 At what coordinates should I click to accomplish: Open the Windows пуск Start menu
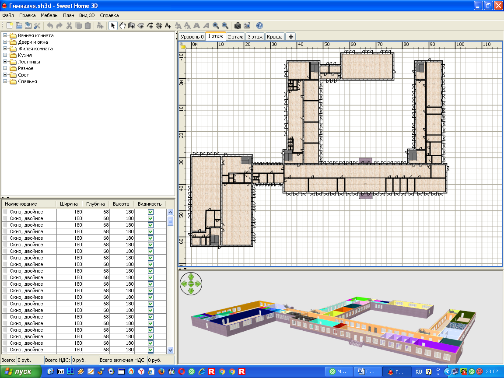[x=21, y=371]
